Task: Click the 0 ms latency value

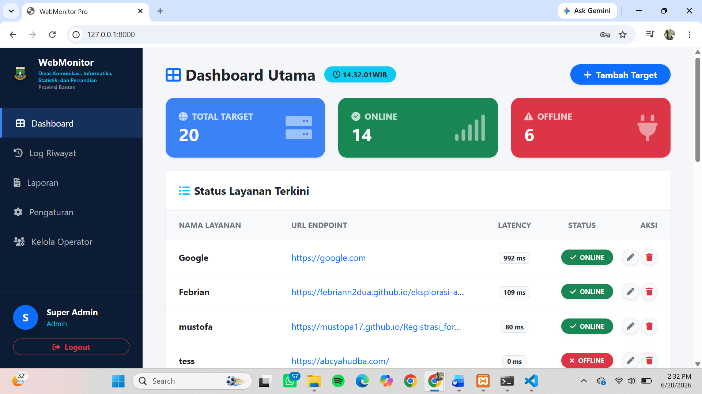Action: (x=514, y=362)
